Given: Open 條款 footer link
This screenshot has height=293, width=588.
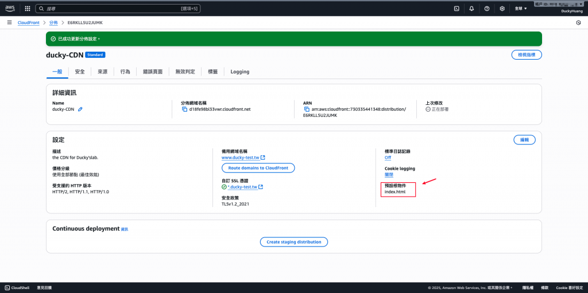Looking at the screenshot, I should (x=545, y=288).
